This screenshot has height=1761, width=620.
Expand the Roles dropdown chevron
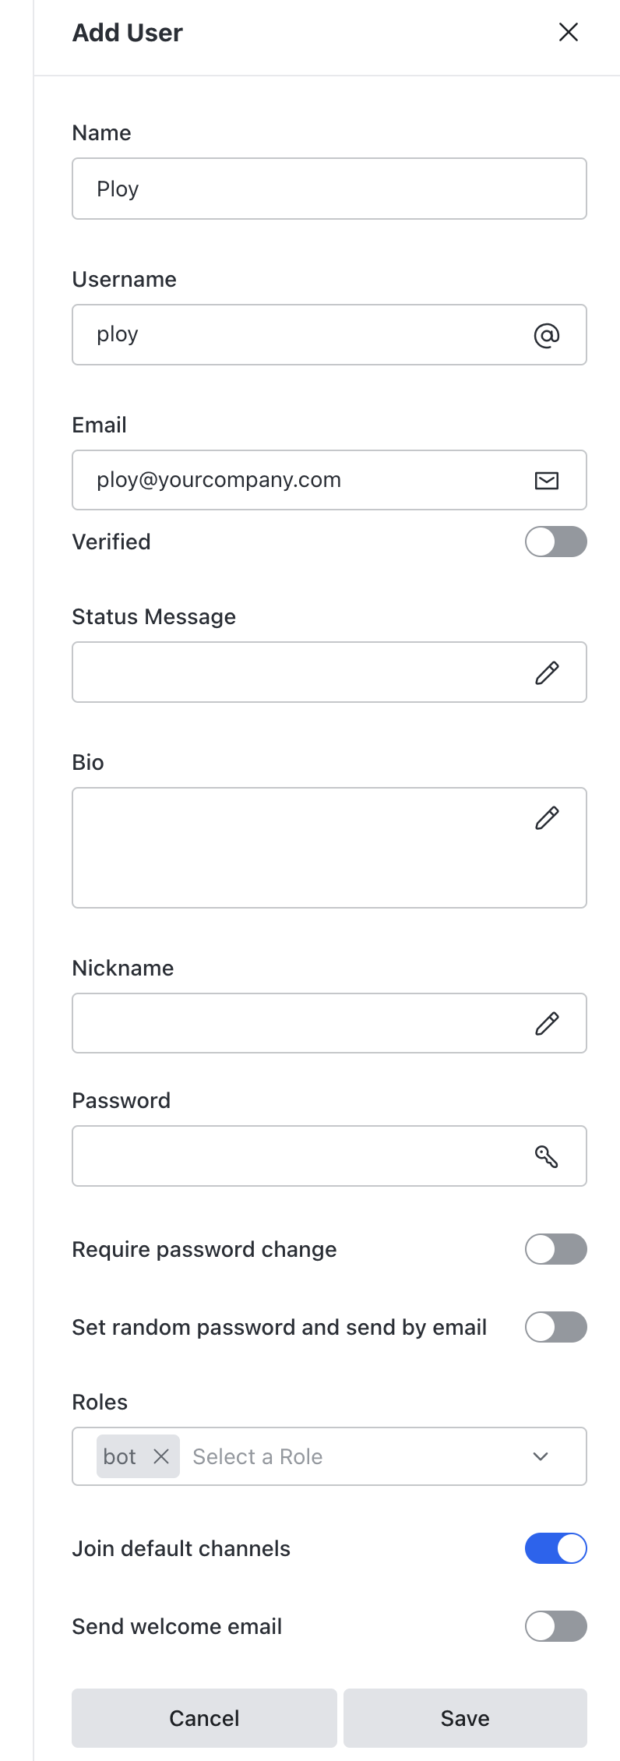(x=541, y=1456)
